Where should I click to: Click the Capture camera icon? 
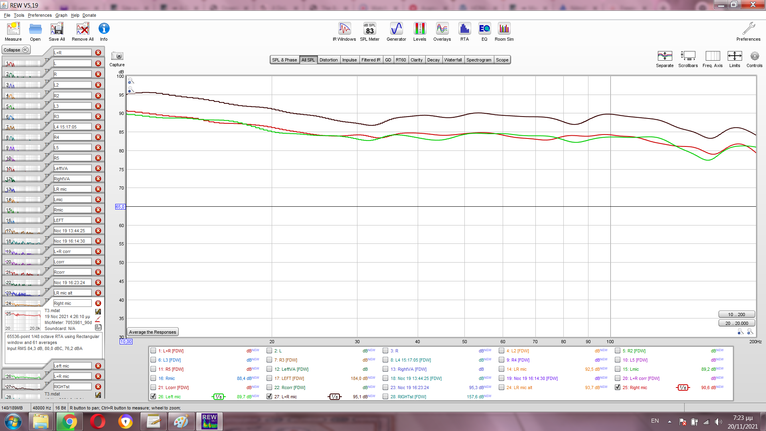(x=117, y=57)
